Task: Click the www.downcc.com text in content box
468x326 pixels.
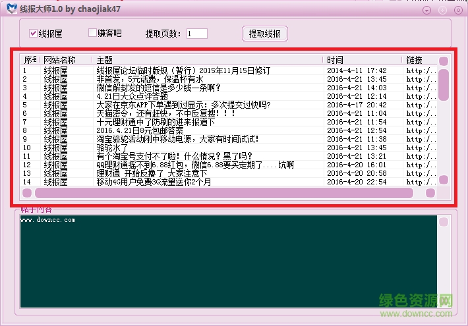Action: [x=47, y=220]
